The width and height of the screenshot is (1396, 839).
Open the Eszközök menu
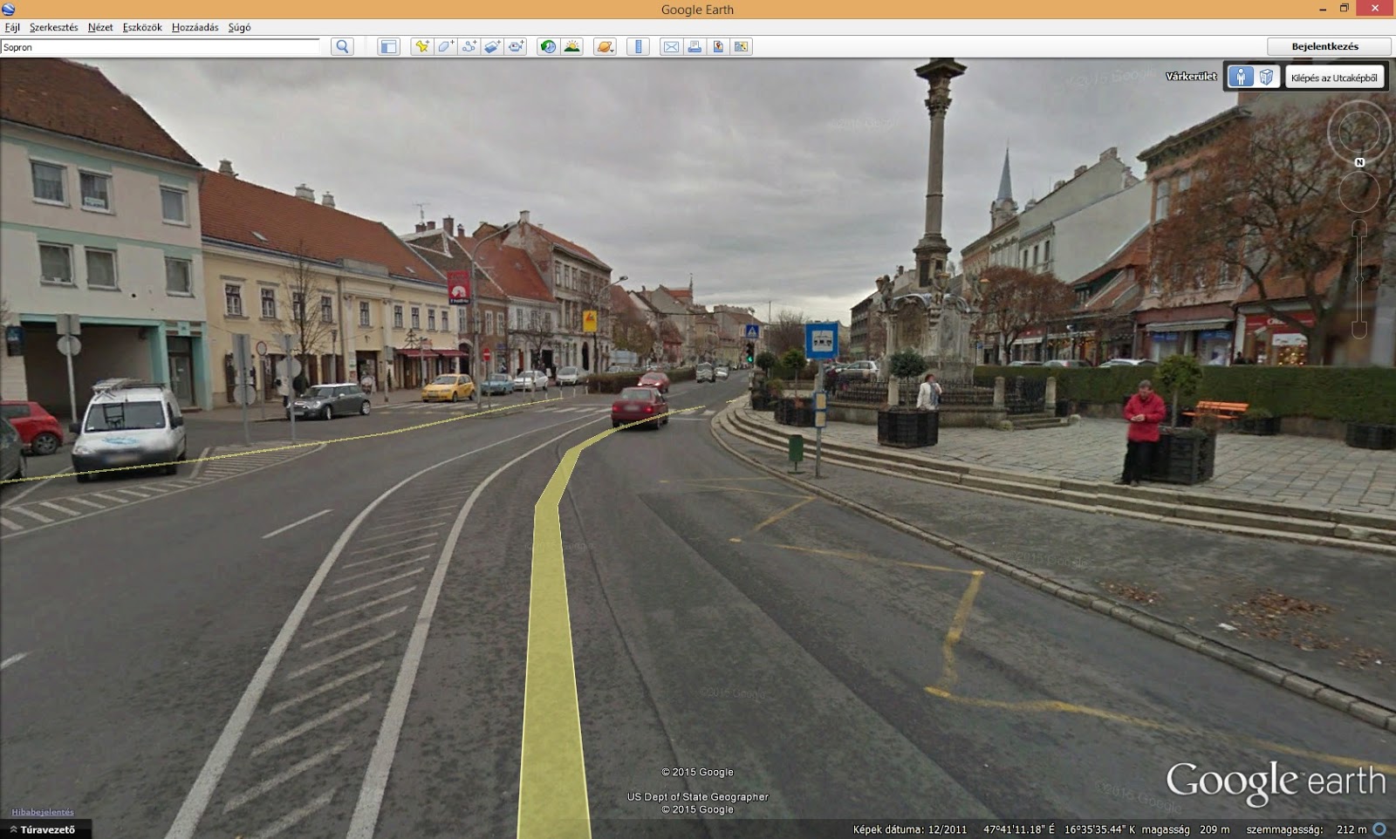142,27
